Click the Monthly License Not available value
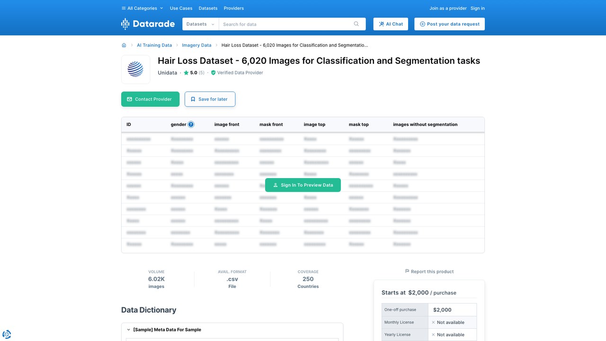Image resolution: width=606 pixels, height=341 pixels. (x=448, y=323)
